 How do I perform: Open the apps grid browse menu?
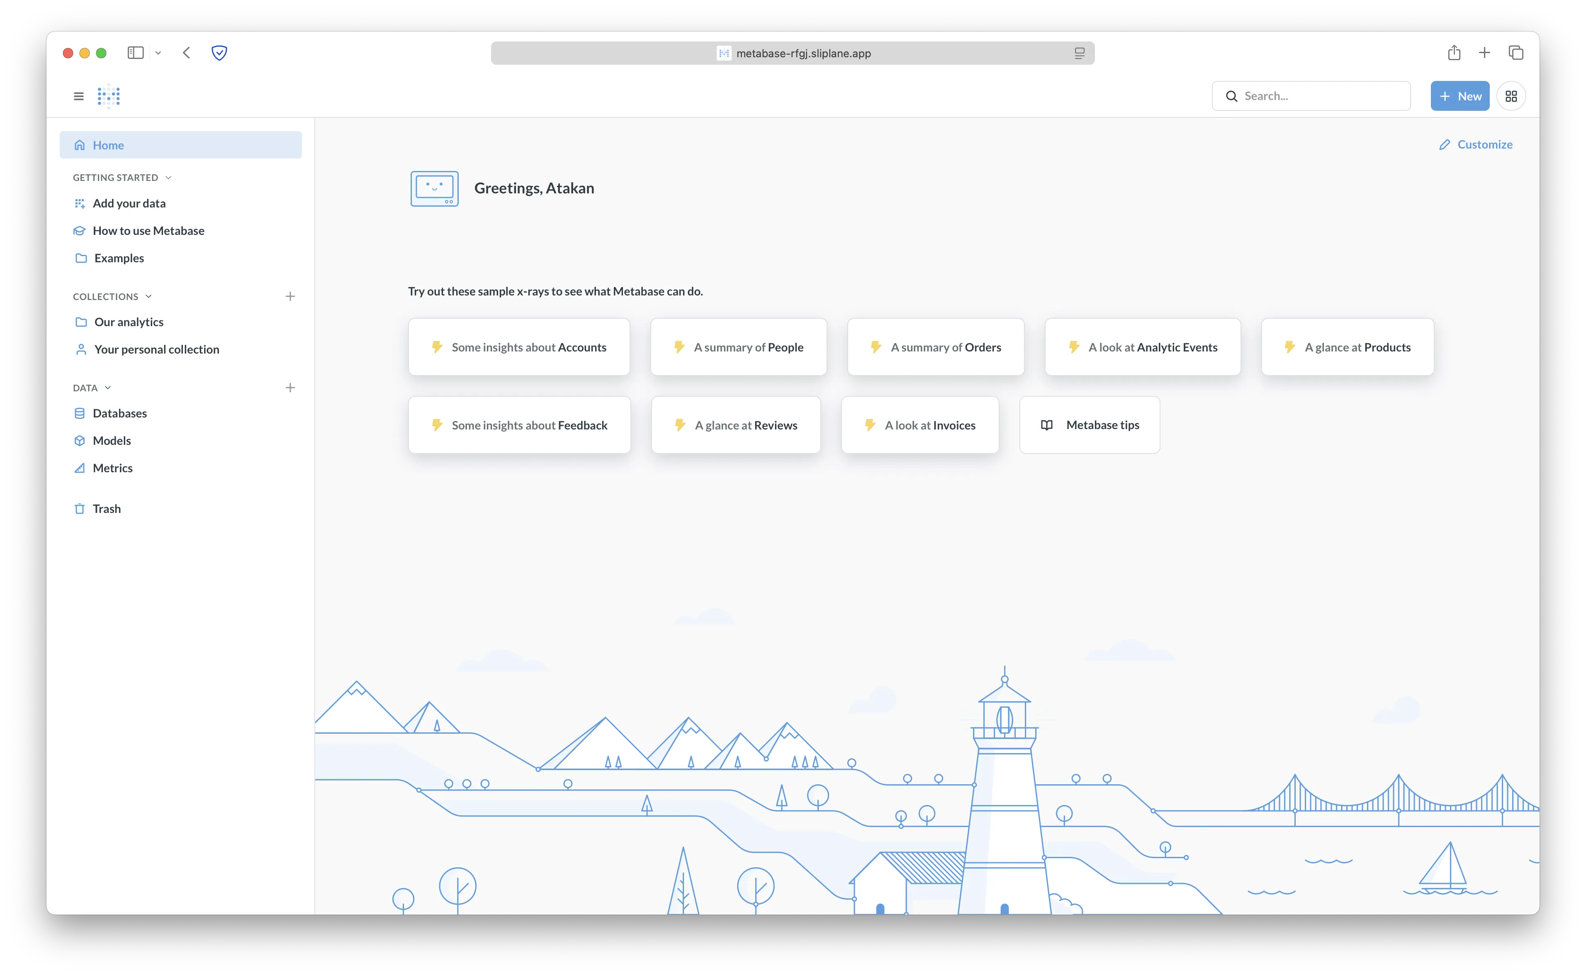click(x=1511, y=95)
